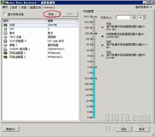
Task: Click the 网络适配器 1 network icon
Action: click(6, 53)
